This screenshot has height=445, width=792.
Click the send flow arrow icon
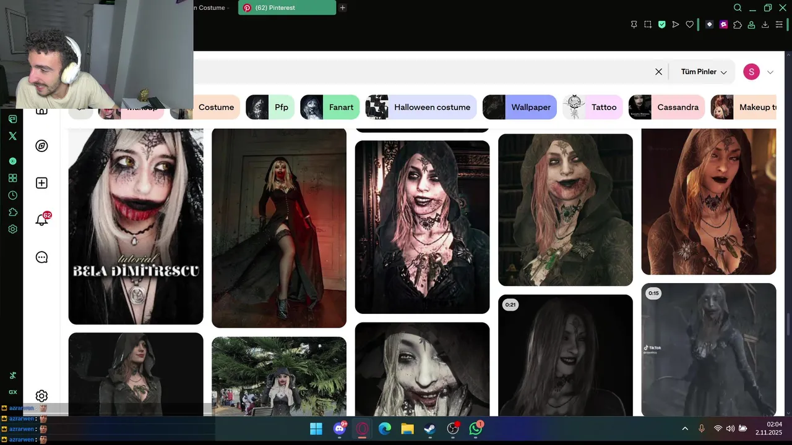pyautogui.click(x=676, y=25)
